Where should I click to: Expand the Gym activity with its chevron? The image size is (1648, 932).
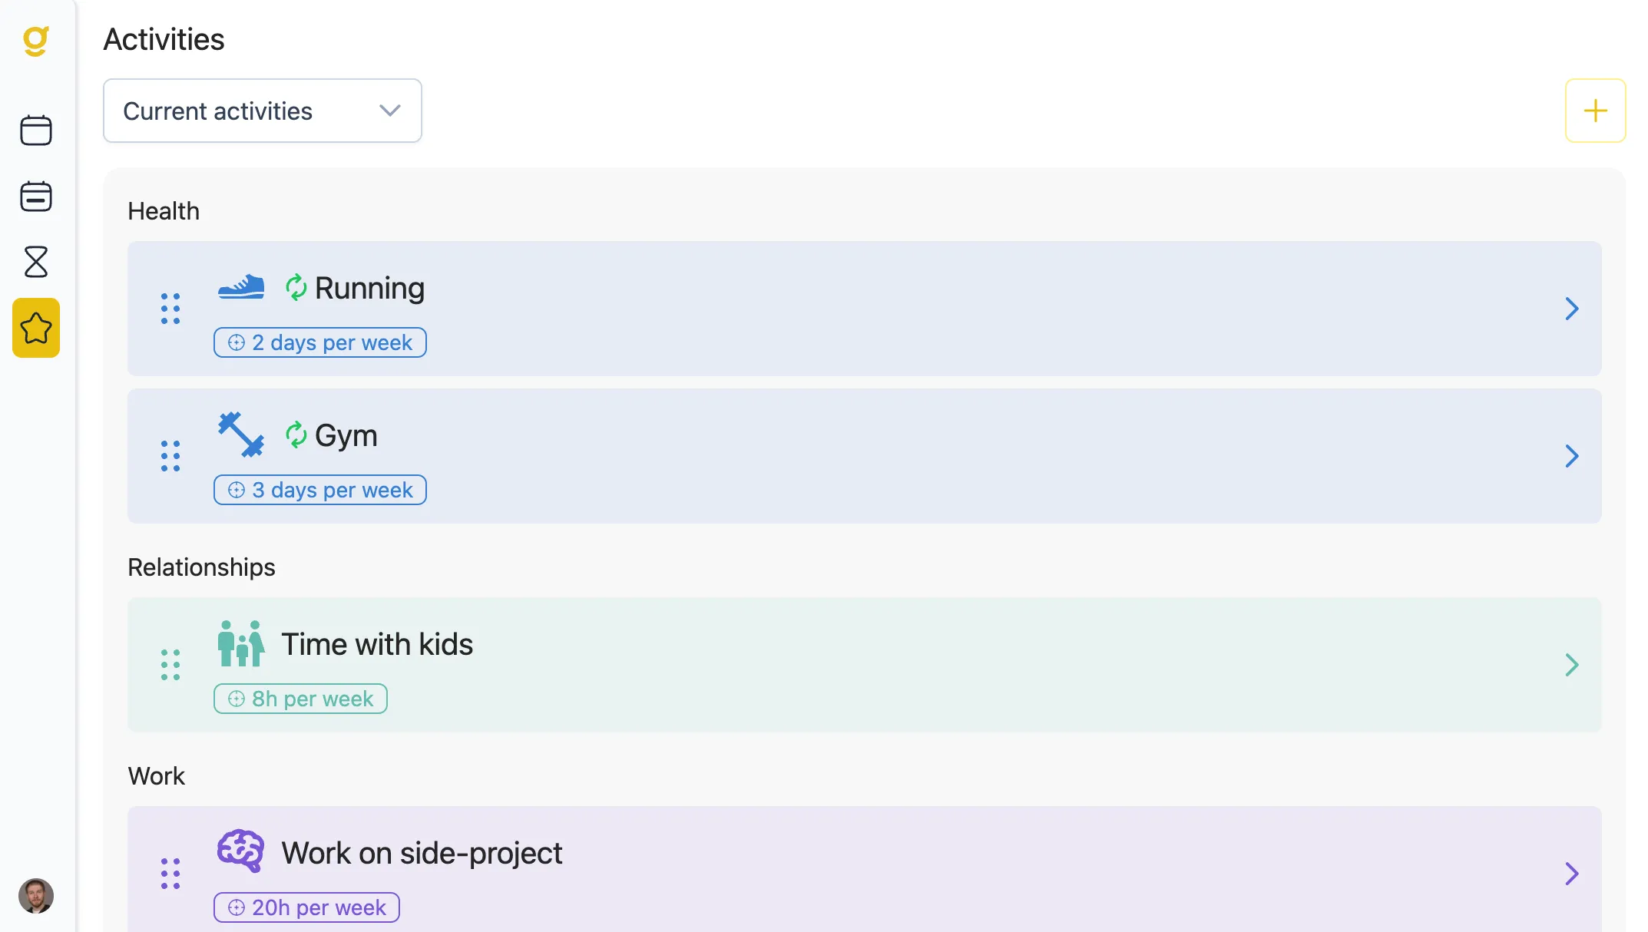tap(1573, 456)
